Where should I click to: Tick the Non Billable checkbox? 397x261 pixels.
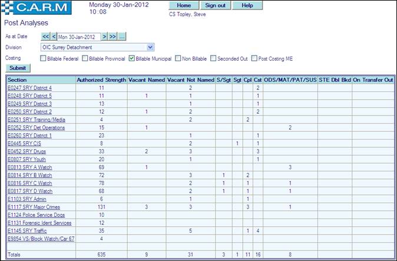(178, 58)
